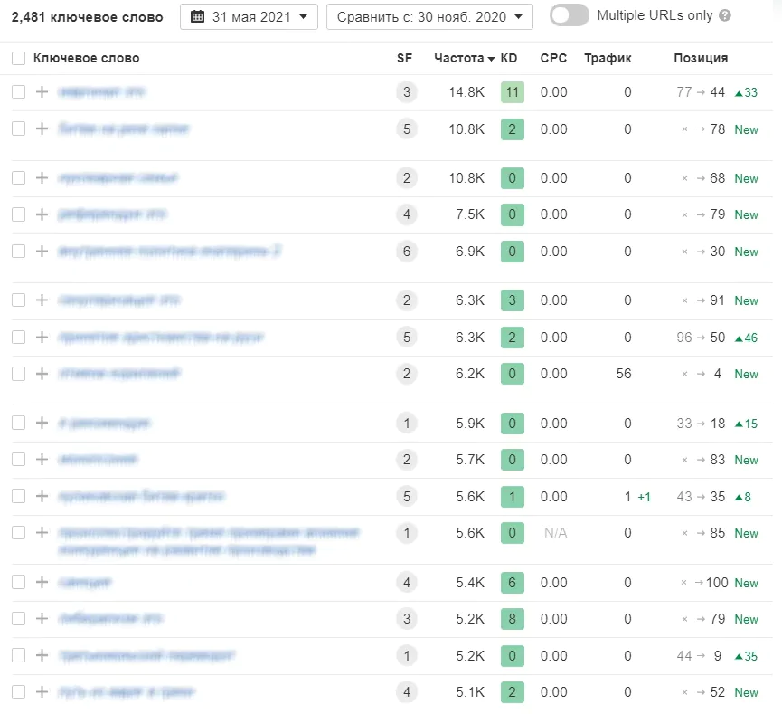This screenshot has height=714, width=782.
Task: Tick the select-all checkbox next to Ключевое слово header
Action: coord(19,59)
